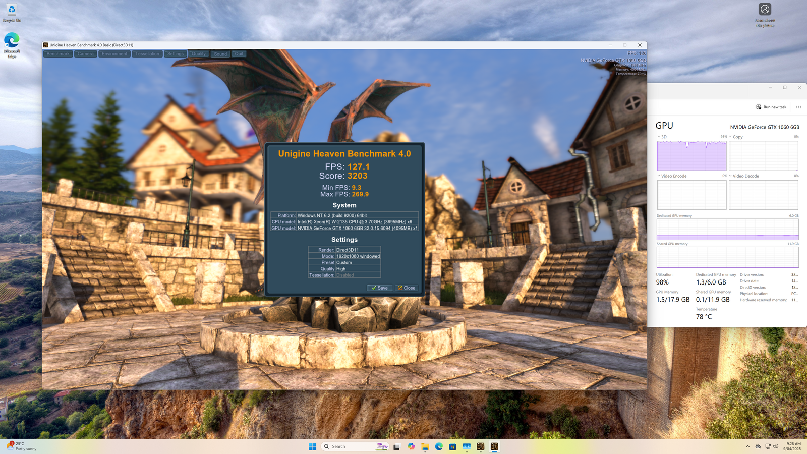This screenshot has width=807, height=454.
Task: Click the '1.5/17.9 GB' GPU Memory value
Action: (x=673, y=300)
